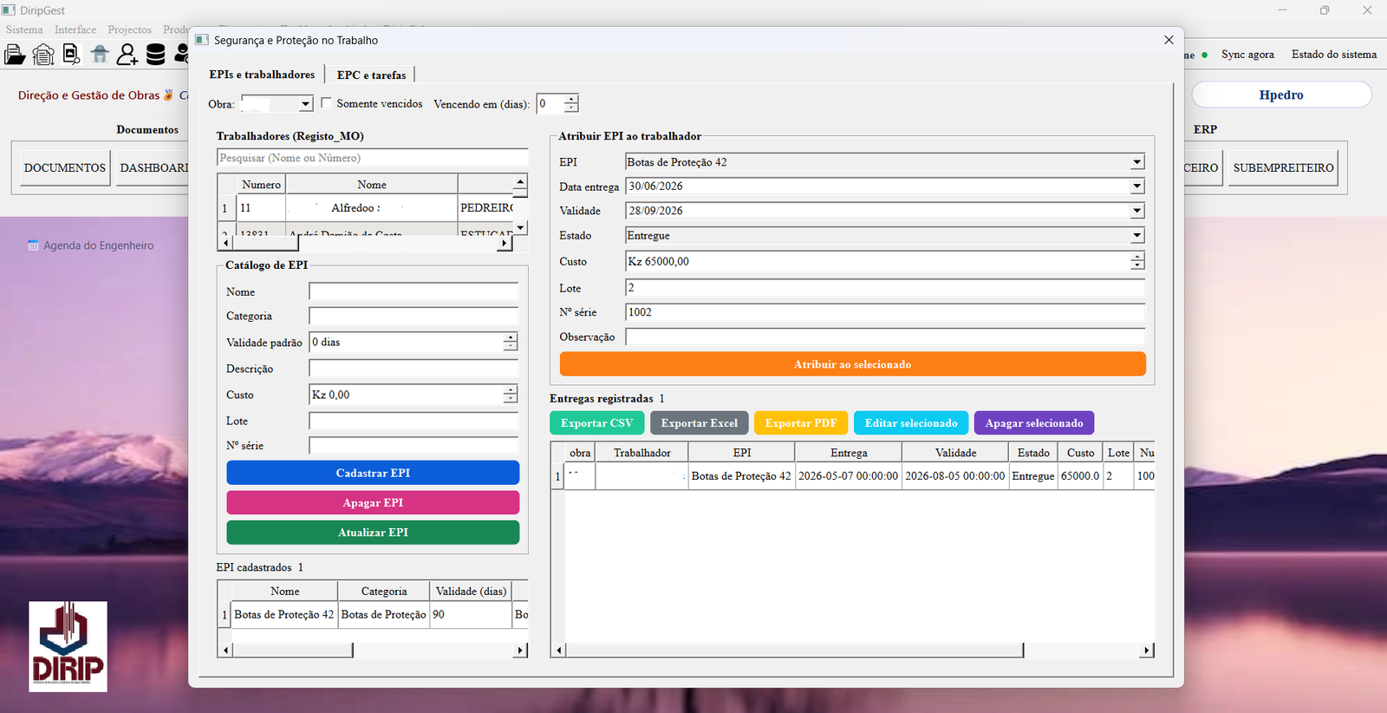Viewport: 1387px width, 713px height.
Task: Open the database stack toolbar icon
Action: pyautogui.click(x=155, y=55)
